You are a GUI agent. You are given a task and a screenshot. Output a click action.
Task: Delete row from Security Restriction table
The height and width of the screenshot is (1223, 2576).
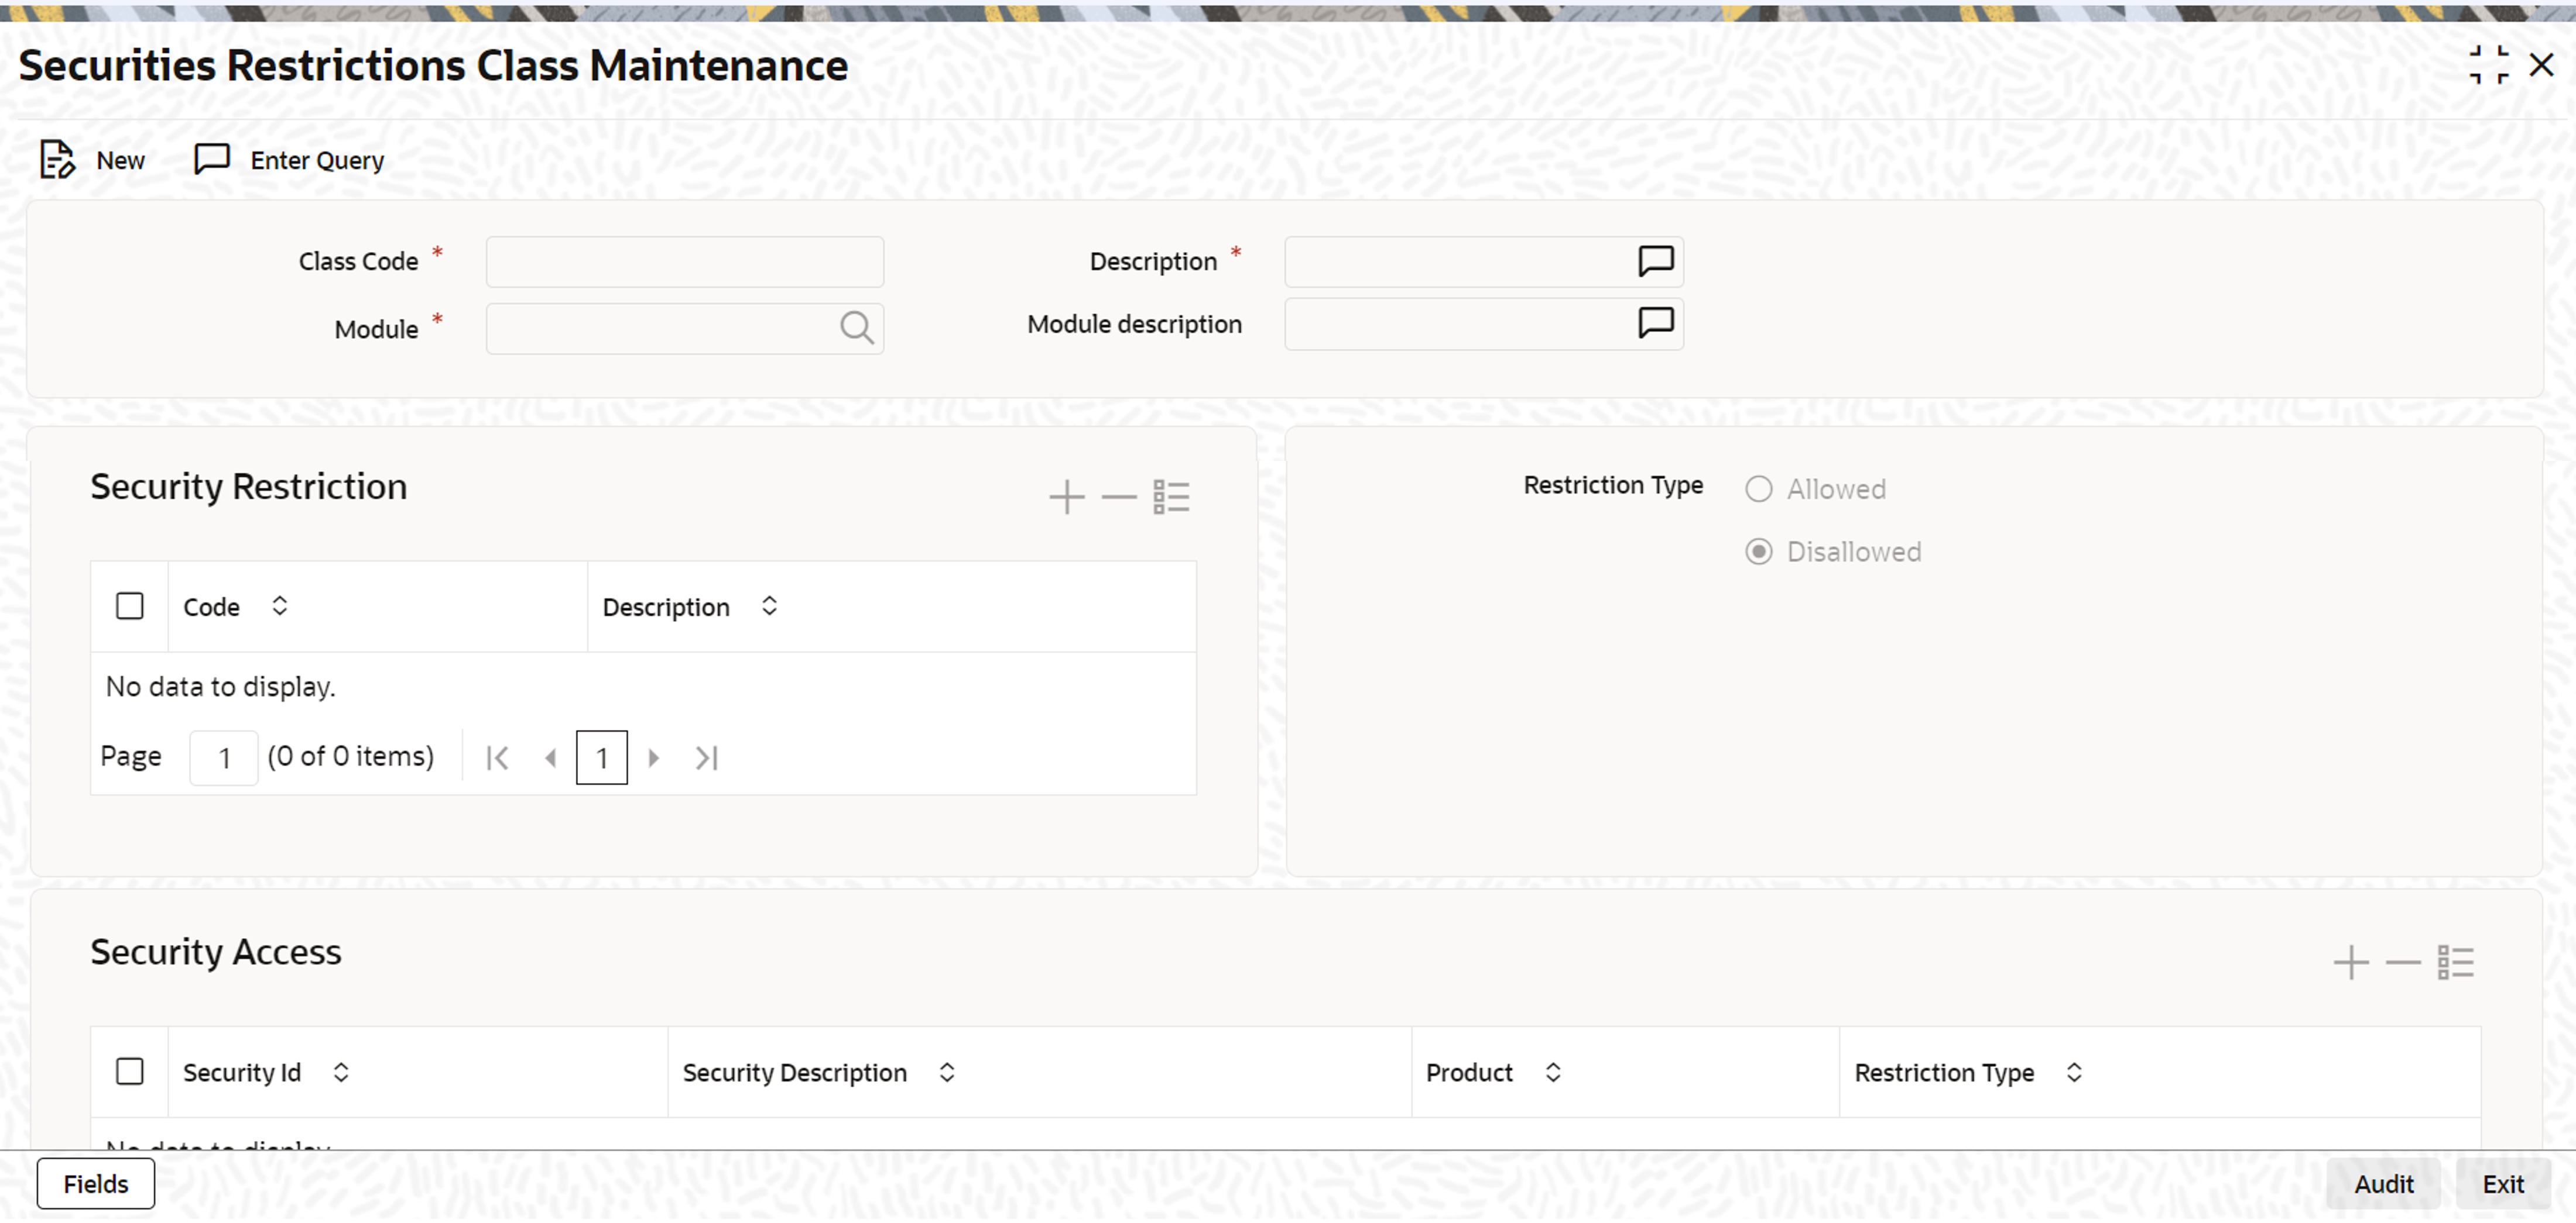(x=1118, y=497)
